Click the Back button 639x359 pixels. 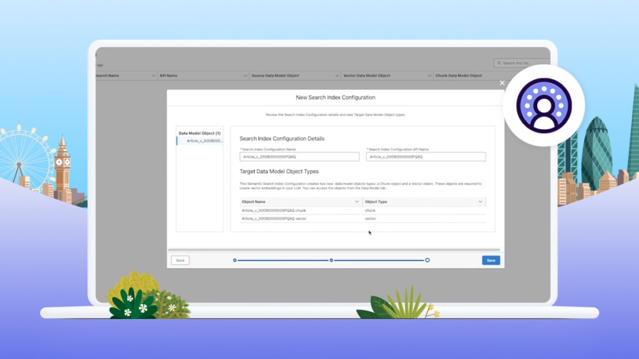click(x=180, y=260)
